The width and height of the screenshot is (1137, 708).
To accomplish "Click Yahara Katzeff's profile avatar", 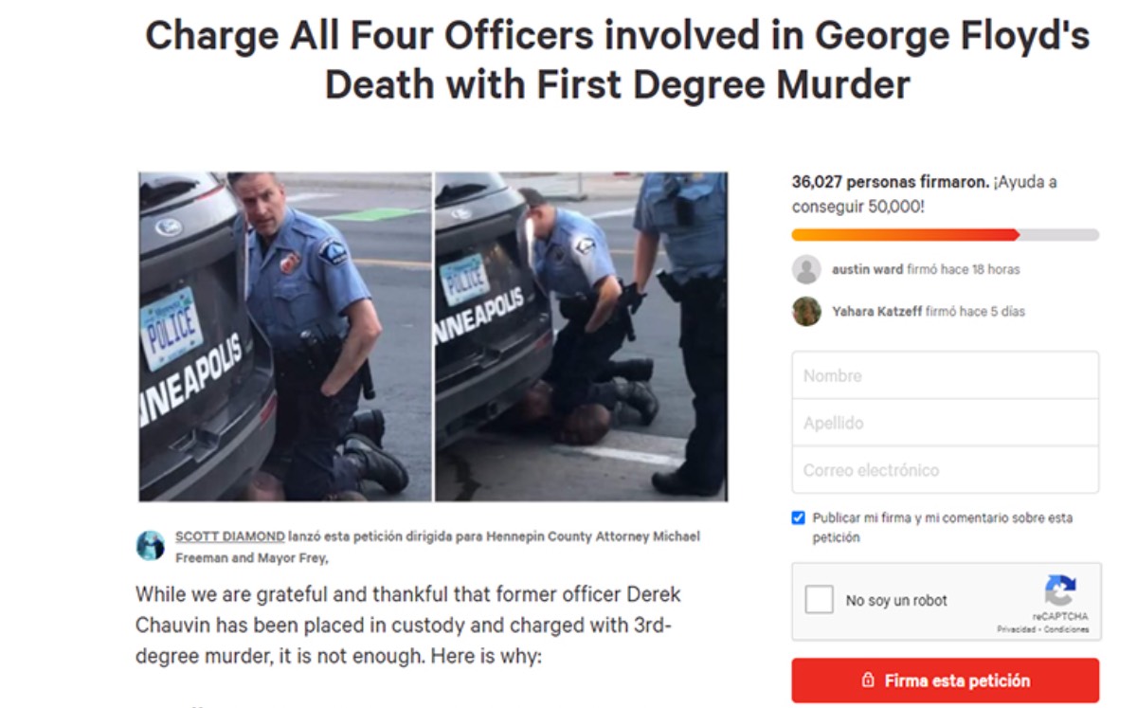I will coord(806,311).
